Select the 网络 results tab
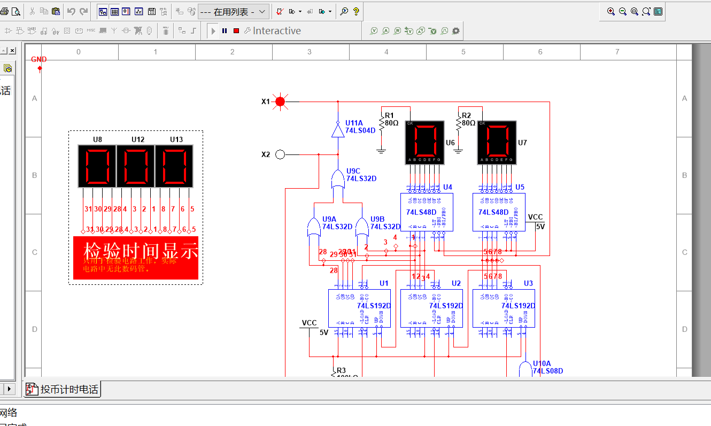Viewport: 711px width, 426px height. point(7,413)
